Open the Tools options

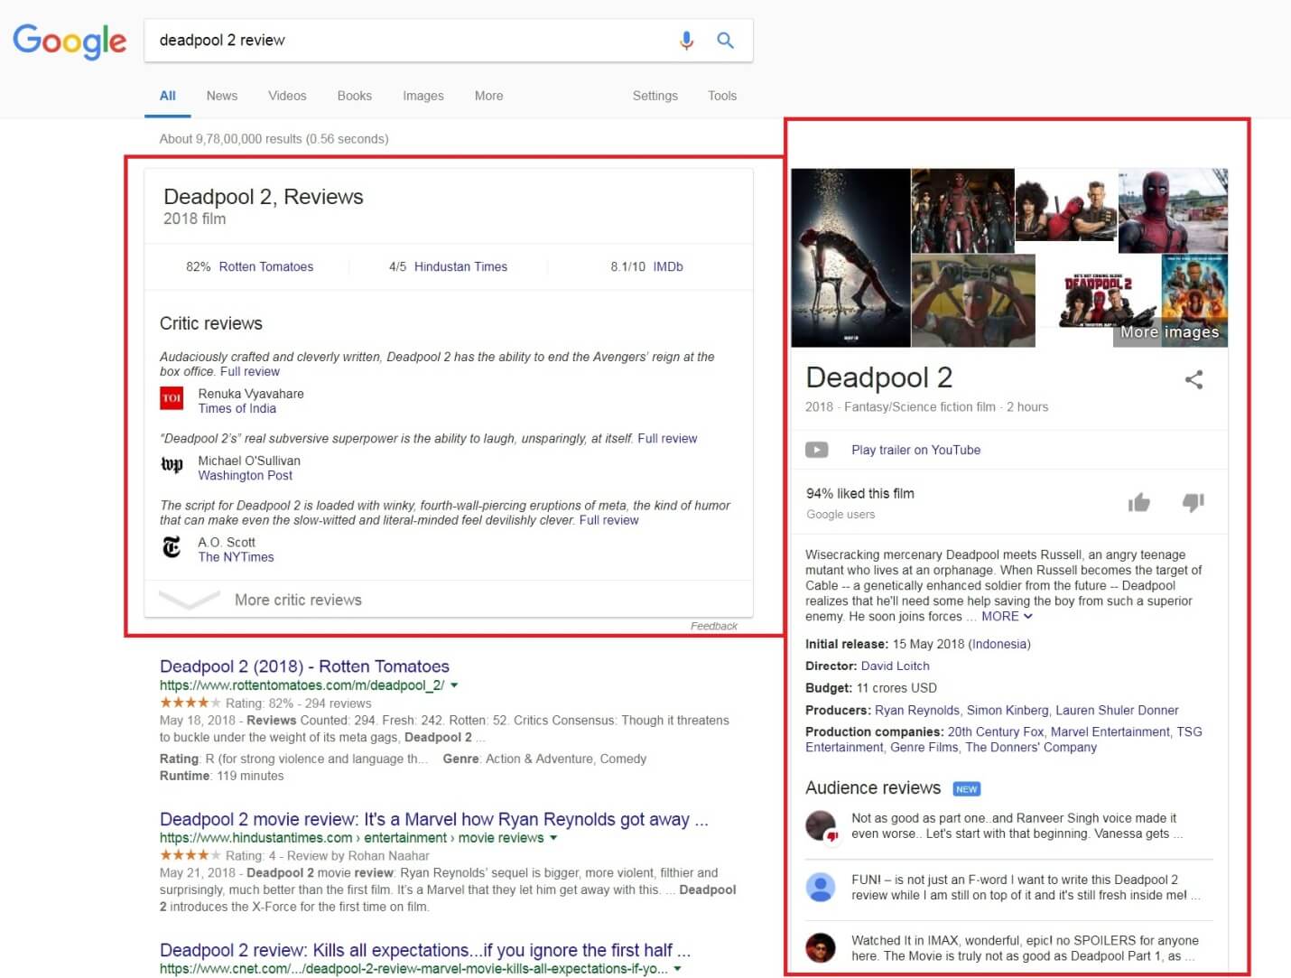[x=722, y=96]
